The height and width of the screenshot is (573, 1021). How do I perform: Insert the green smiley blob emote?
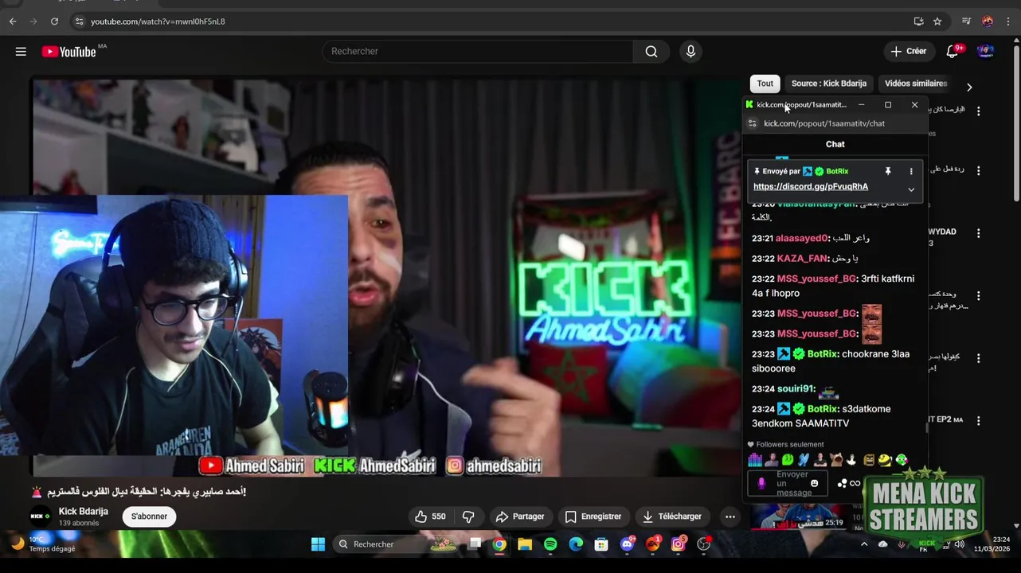point(788,460)
